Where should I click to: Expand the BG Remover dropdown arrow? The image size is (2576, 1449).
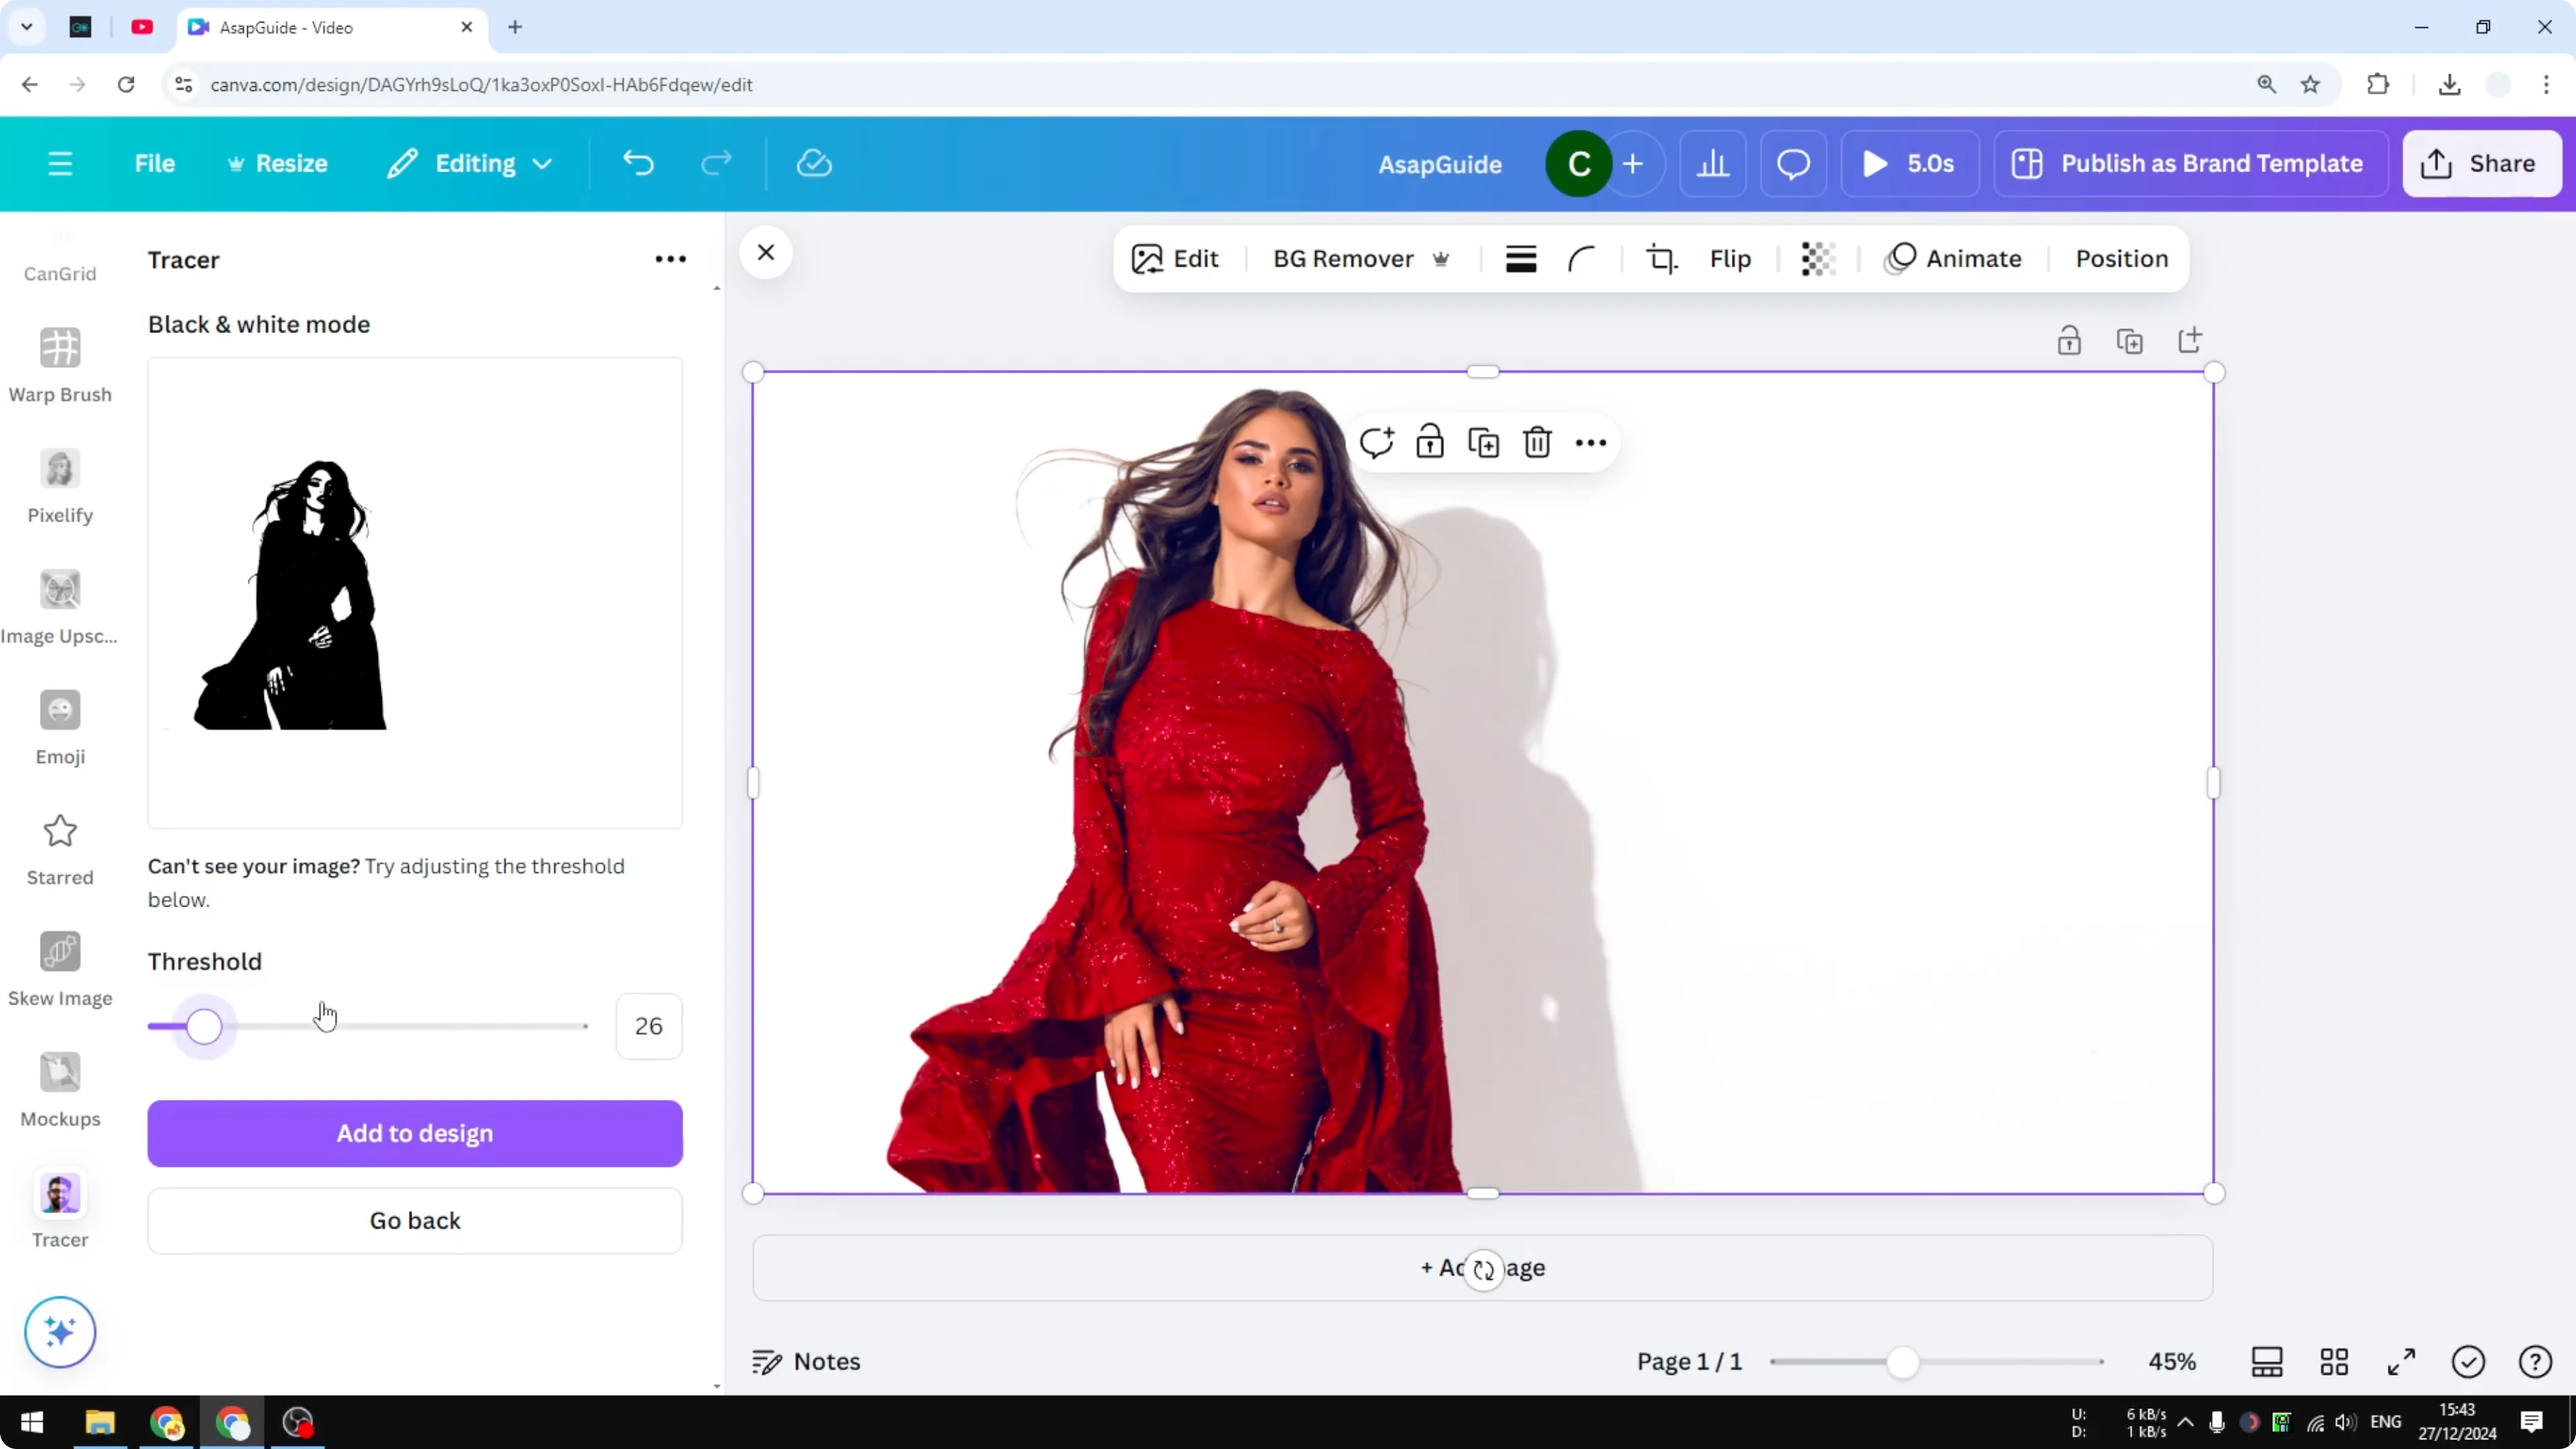tap(1441, 259)
